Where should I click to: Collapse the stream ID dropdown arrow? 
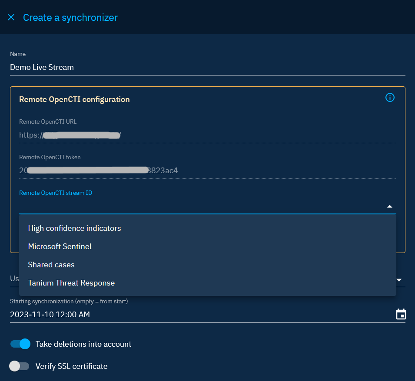pyautogui.click(x=390, y=207)
